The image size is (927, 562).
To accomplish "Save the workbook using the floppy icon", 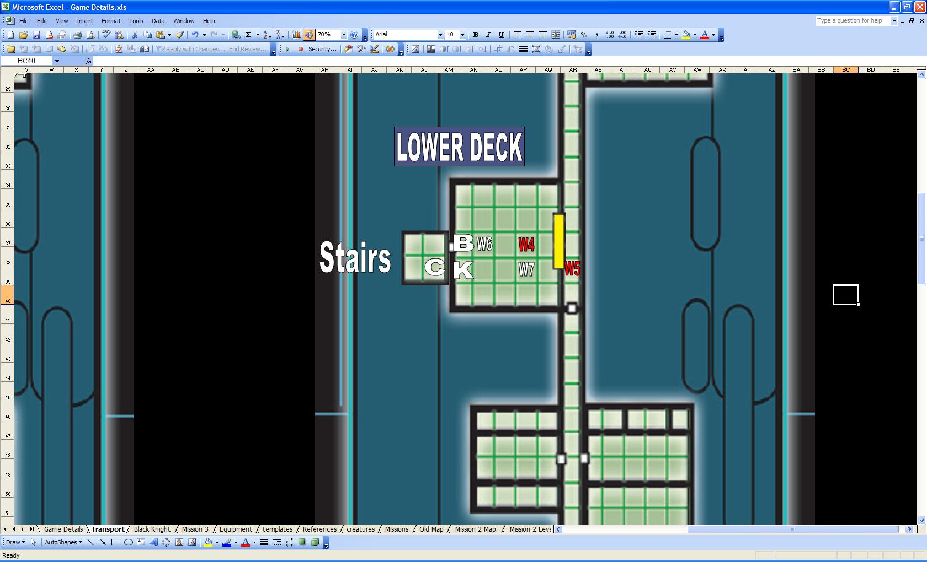I will tap(36, 35).
